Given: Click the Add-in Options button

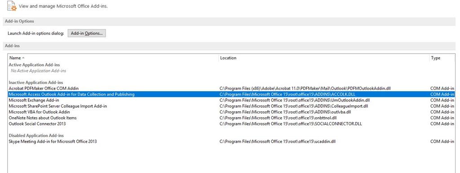Looking at the screenshot, I should click(x=87, y=33).
